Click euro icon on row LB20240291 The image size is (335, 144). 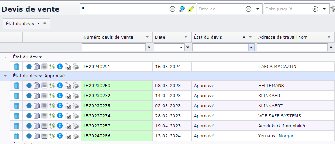[x=60, y=67]
